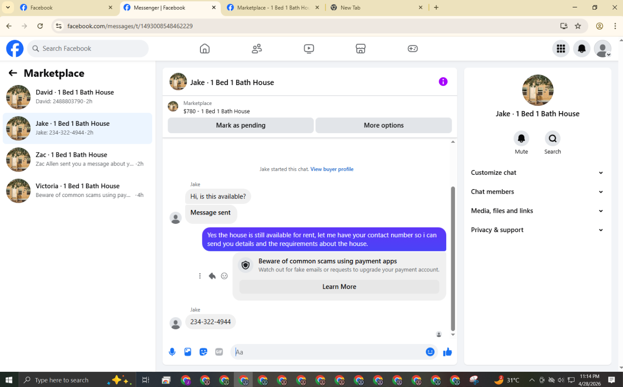Switch to the Facebook browser tab
623x387 pixels.
click(x=66, y=8)
